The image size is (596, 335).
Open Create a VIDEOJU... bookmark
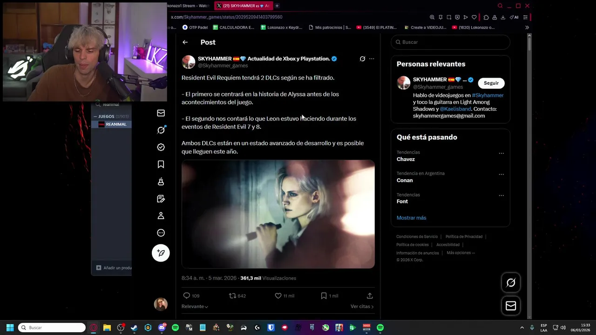click(425, 27)
